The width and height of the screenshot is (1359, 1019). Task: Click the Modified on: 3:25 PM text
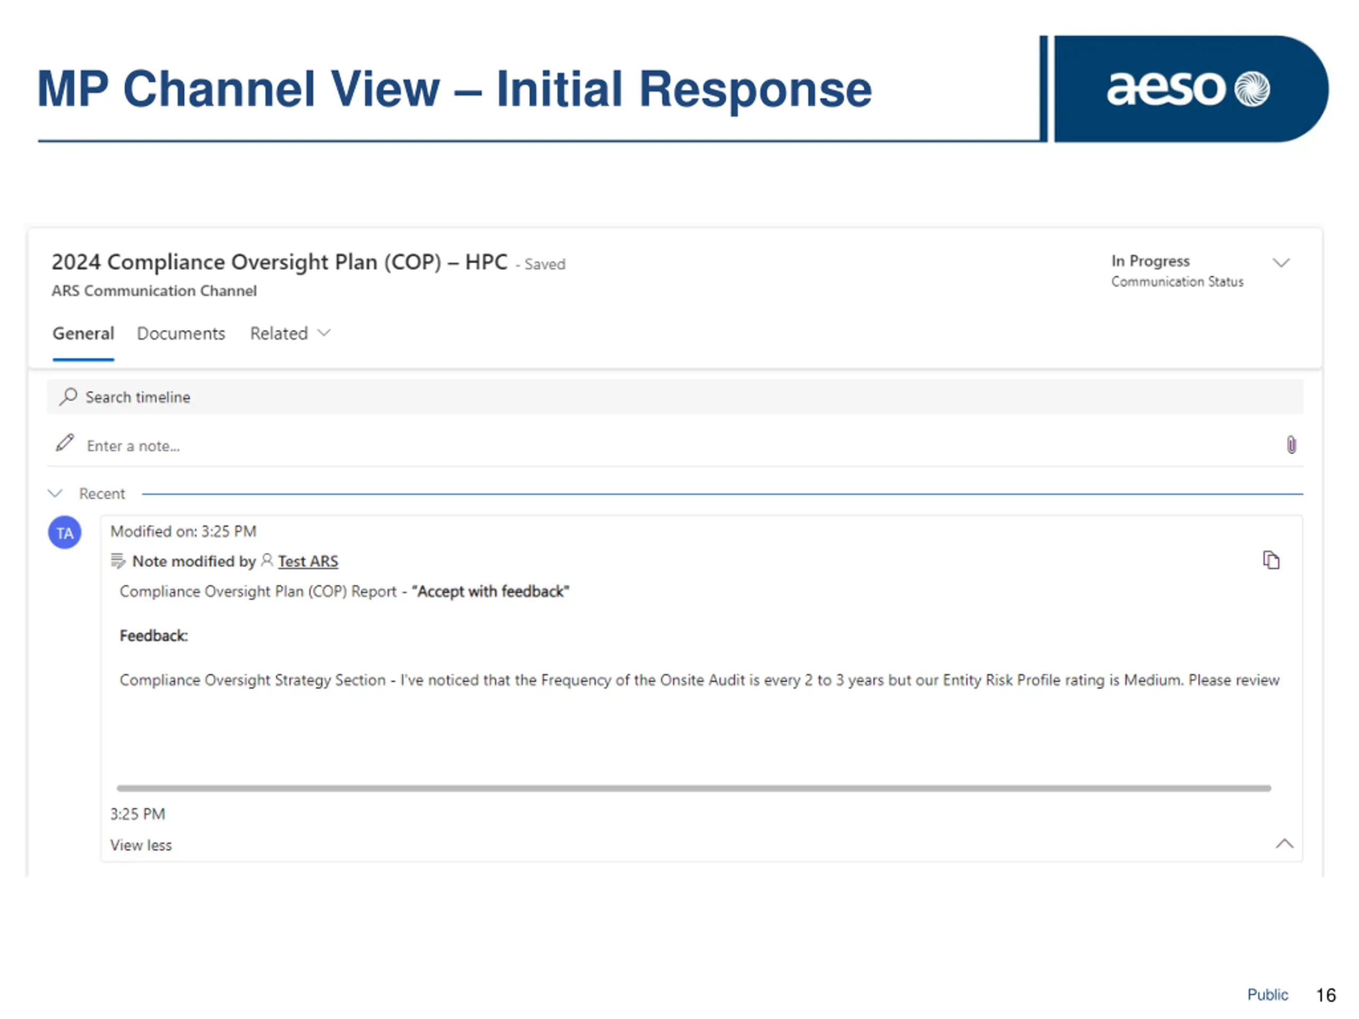pos(184,531)
